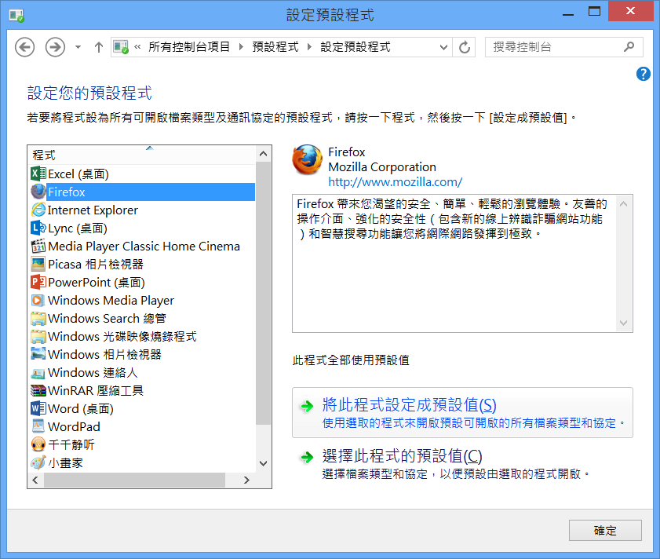Click the Windows Search 總管 icon
Image resolution: width=660 pixels, height=559 pixels.
(38, 319)
